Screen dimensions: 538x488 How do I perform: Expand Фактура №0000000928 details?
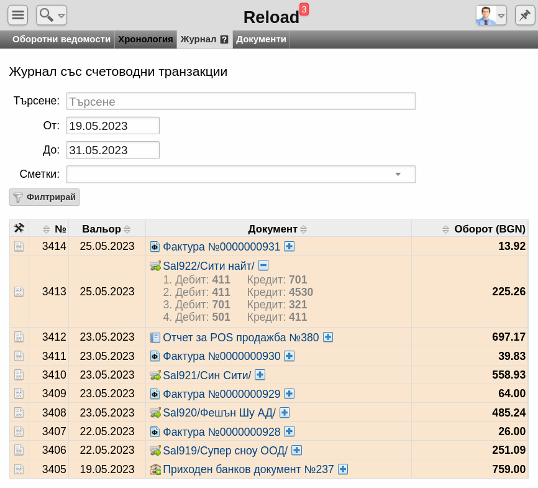click(x=290, y=431)
